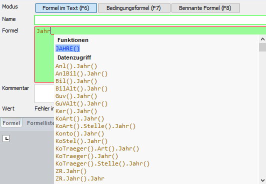266x184 pixels.
Task: Choose Guv().Jahr() suggestion
Action: click(76, 96)
